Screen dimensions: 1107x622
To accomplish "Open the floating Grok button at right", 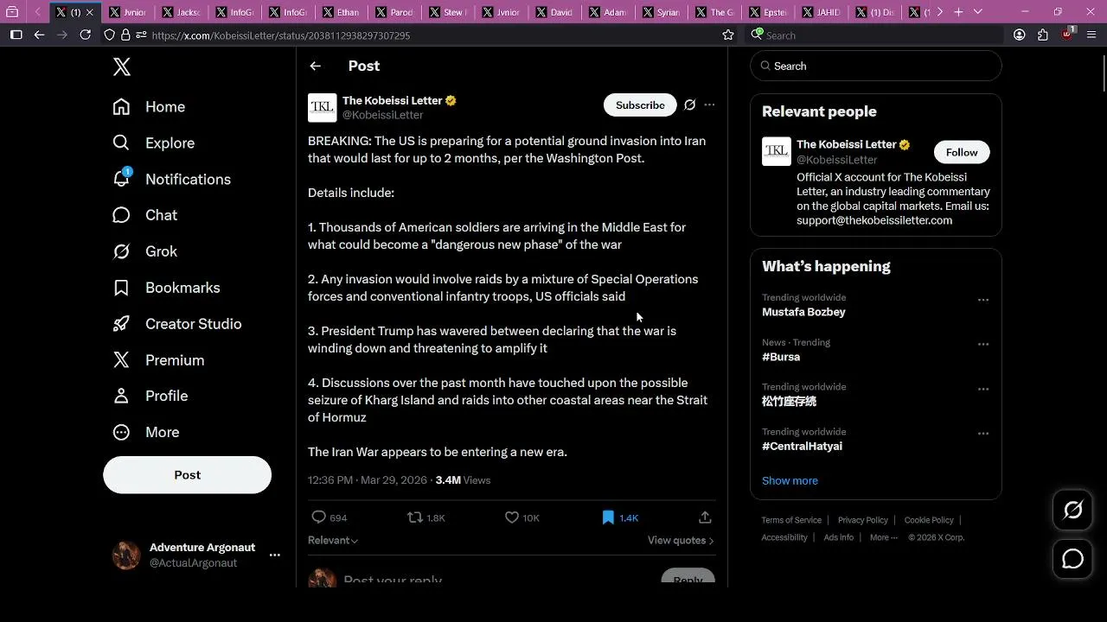I will [x=1072, y=511].
